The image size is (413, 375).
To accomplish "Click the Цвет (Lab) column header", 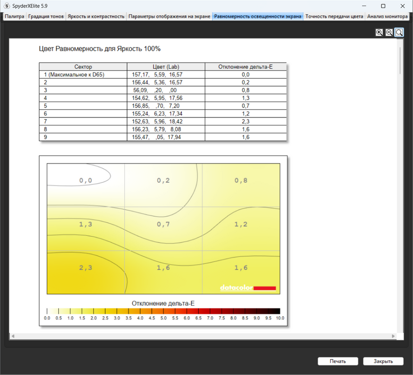I will coord(166,67).
